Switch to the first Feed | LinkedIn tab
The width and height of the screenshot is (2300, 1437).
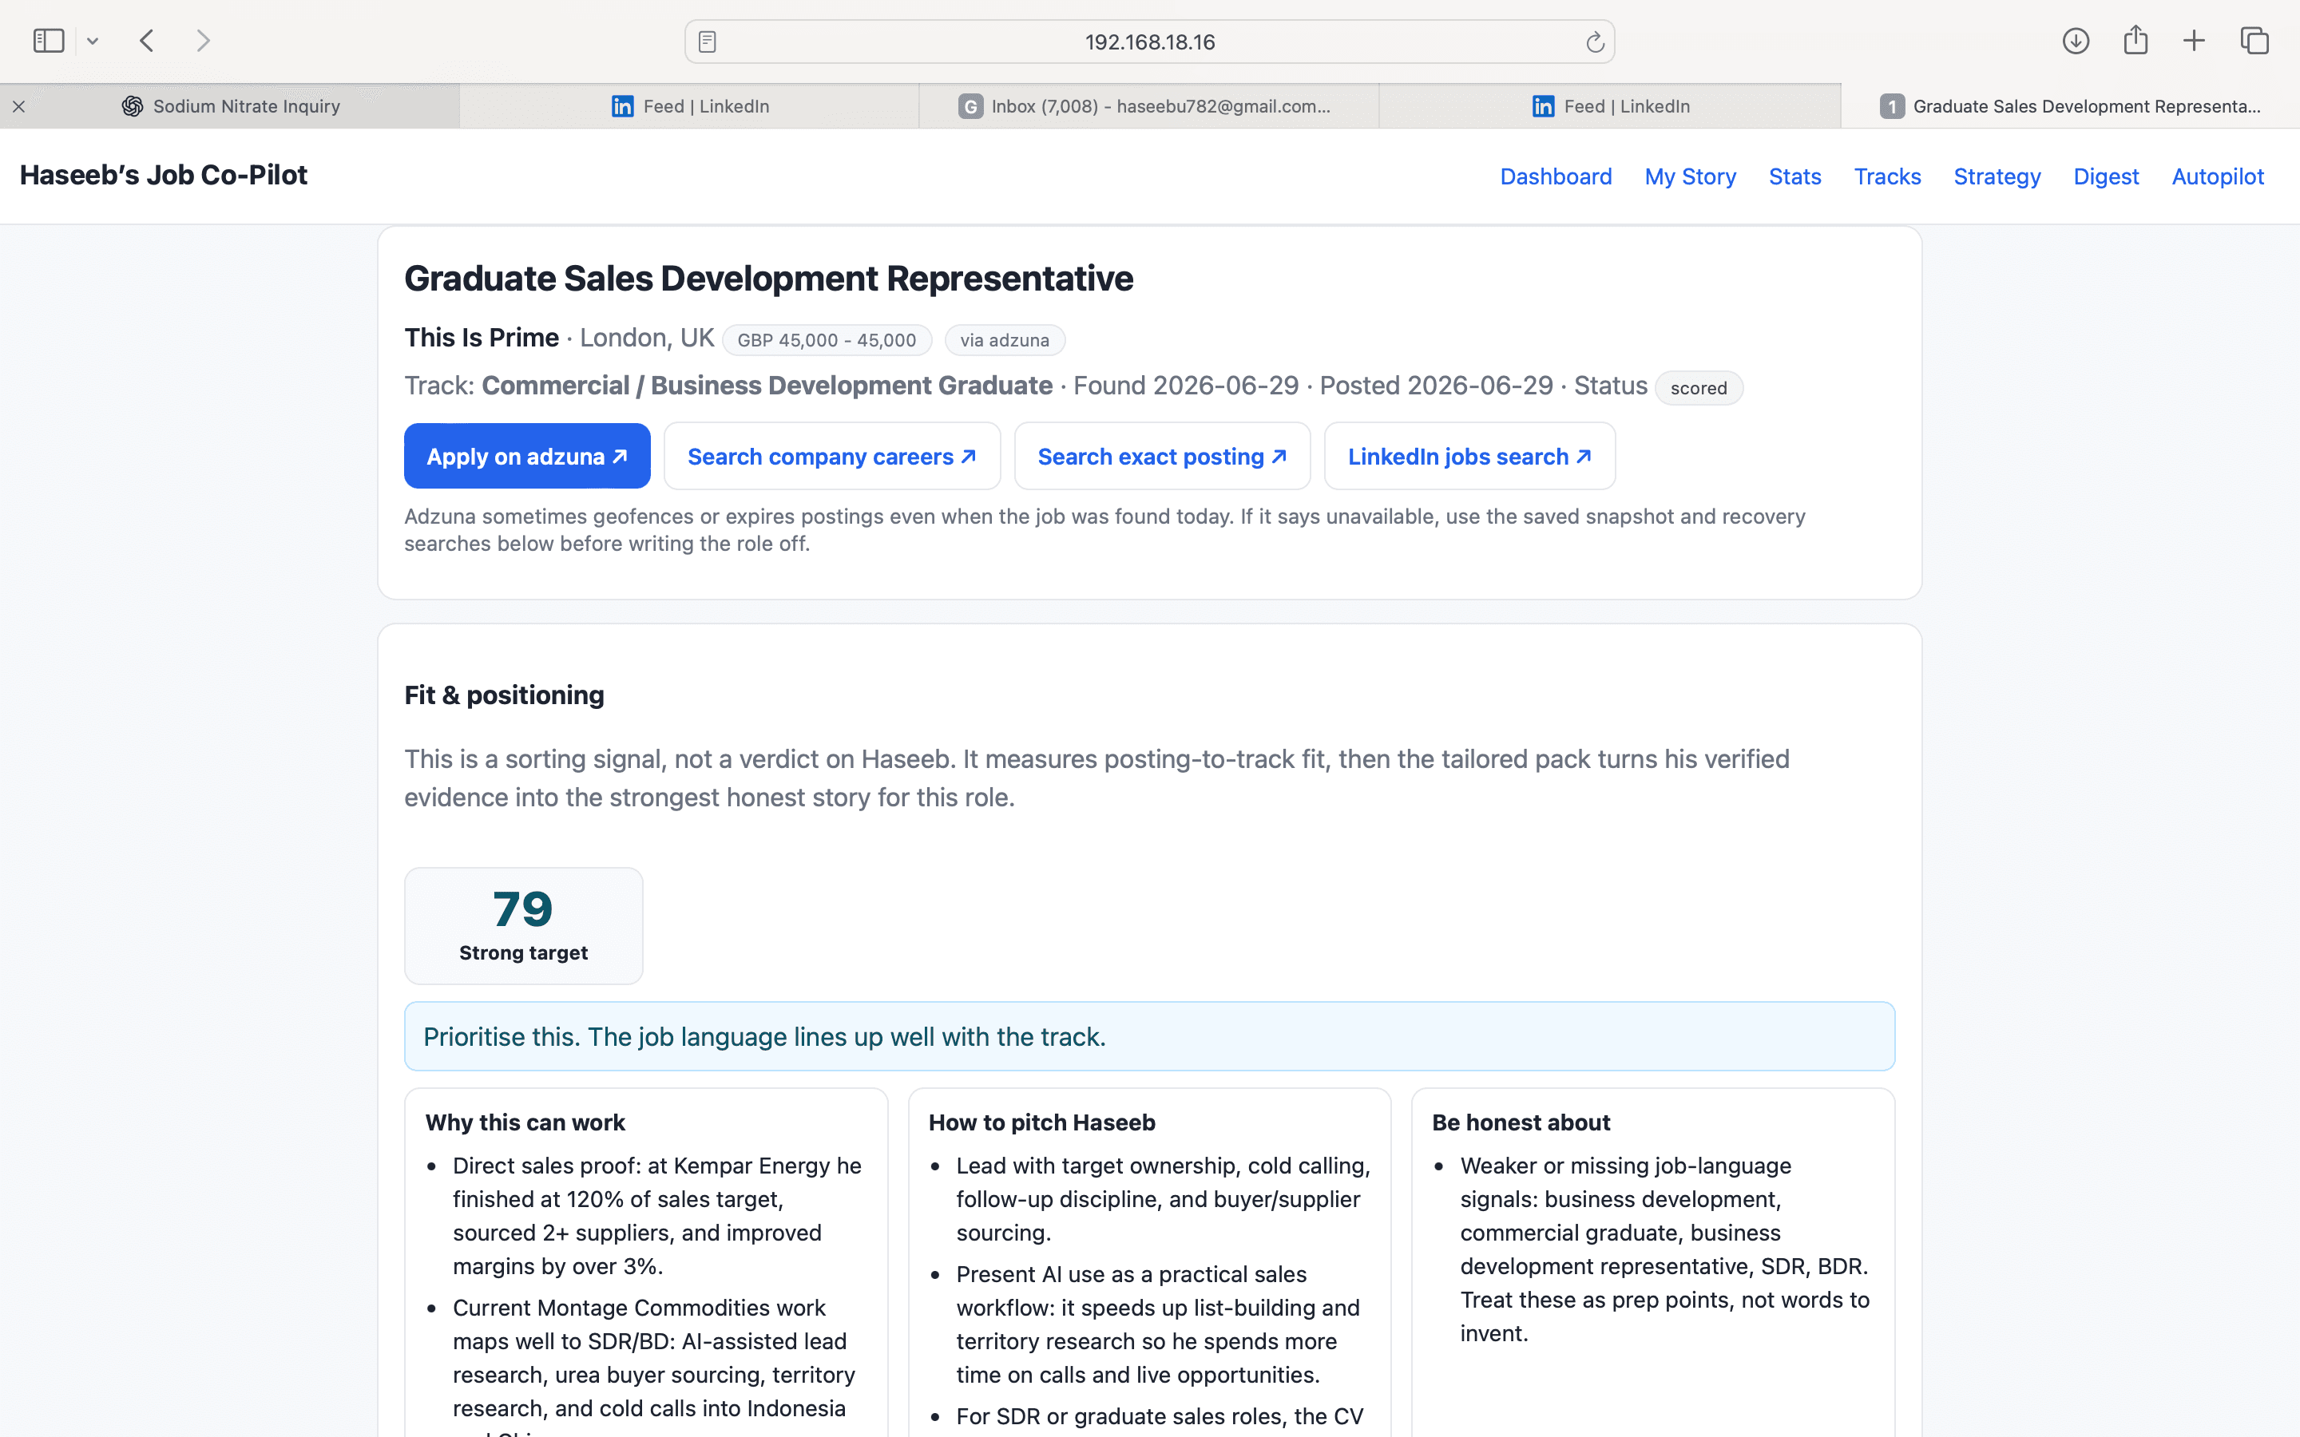690,106
